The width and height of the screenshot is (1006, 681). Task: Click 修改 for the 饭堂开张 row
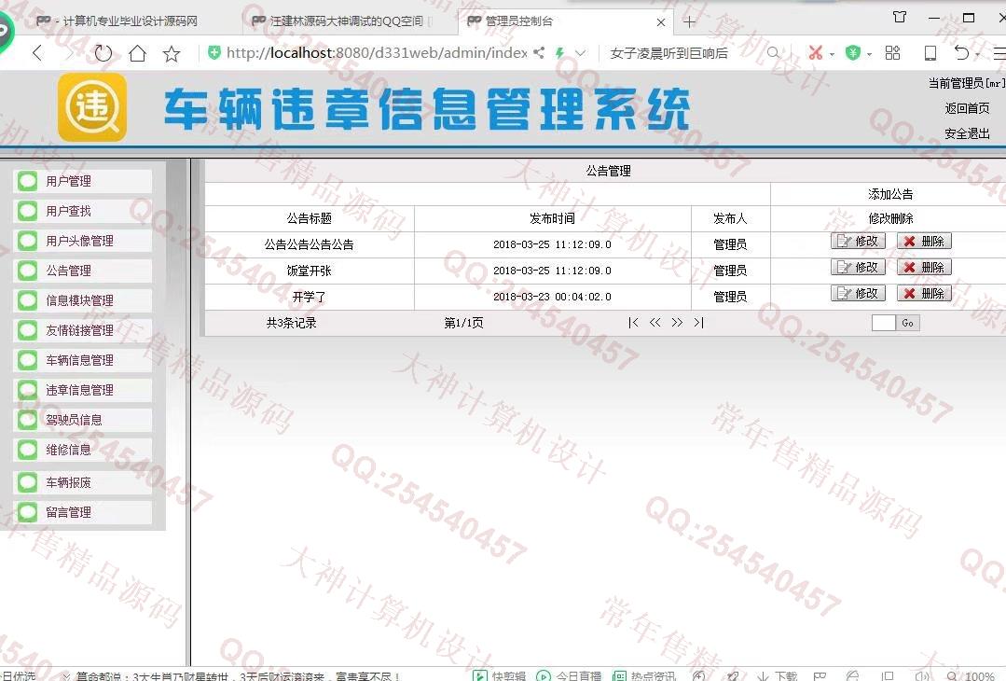tap(858, 267)
